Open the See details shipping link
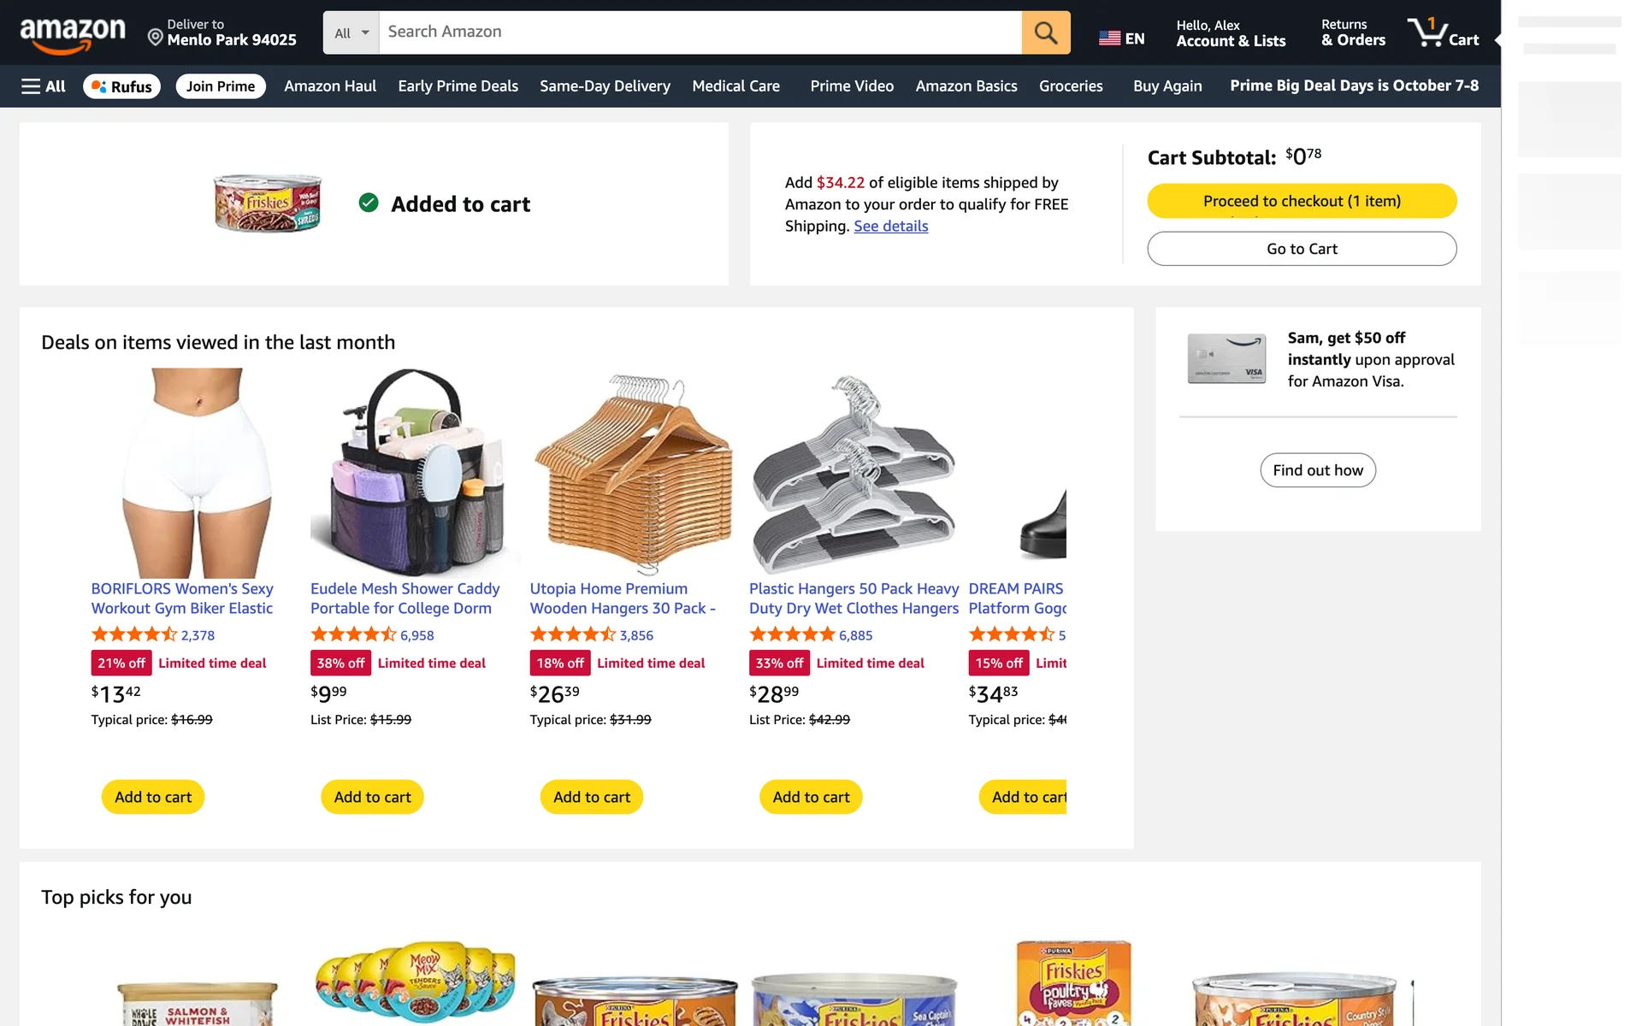The width and height of the screenshot is (1642, 1026). 890,227
